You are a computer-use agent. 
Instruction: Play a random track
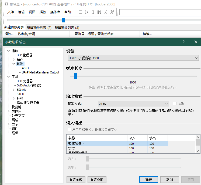point(112,12)
